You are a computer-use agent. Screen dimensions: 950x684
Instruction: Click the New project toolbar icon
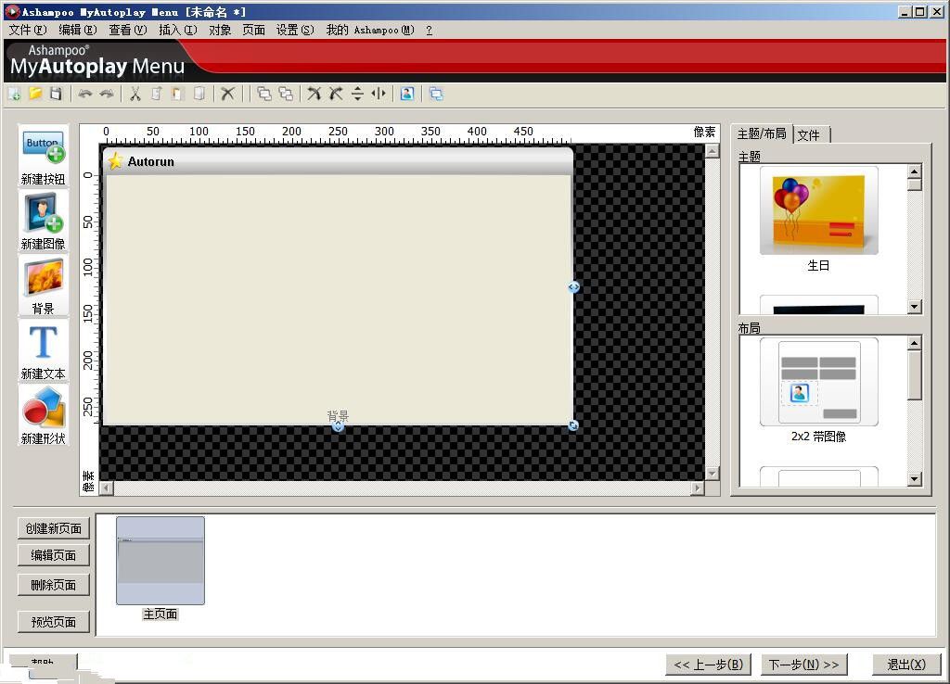tap(15, 94)
